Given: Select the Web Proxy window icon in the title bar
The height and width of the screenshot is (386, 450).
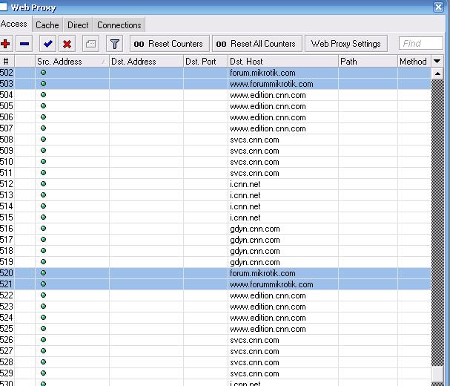Looking at the screenshot, I should tap(3, 7).
